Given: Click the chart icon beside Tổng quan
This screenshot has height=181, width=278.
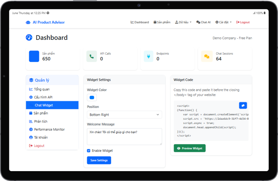Looking at the screenshot, I should 31,89.
